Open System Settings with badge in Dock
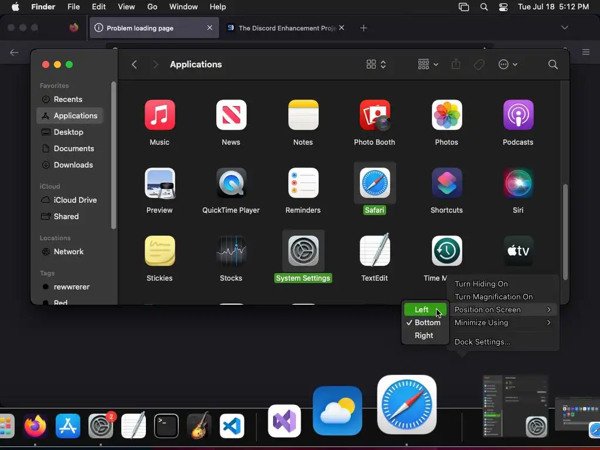Image resolution: width=600 pixels, height=450 pixels. point(101,425)
